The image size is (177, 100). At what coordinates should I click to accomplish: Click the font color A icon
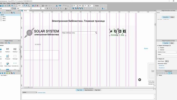tap(66, 8)
